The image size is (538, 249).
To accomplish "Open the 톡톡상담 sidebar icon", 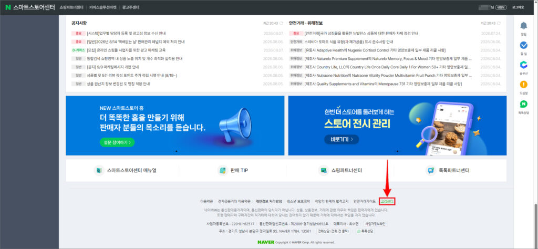I will click(524, 104).
